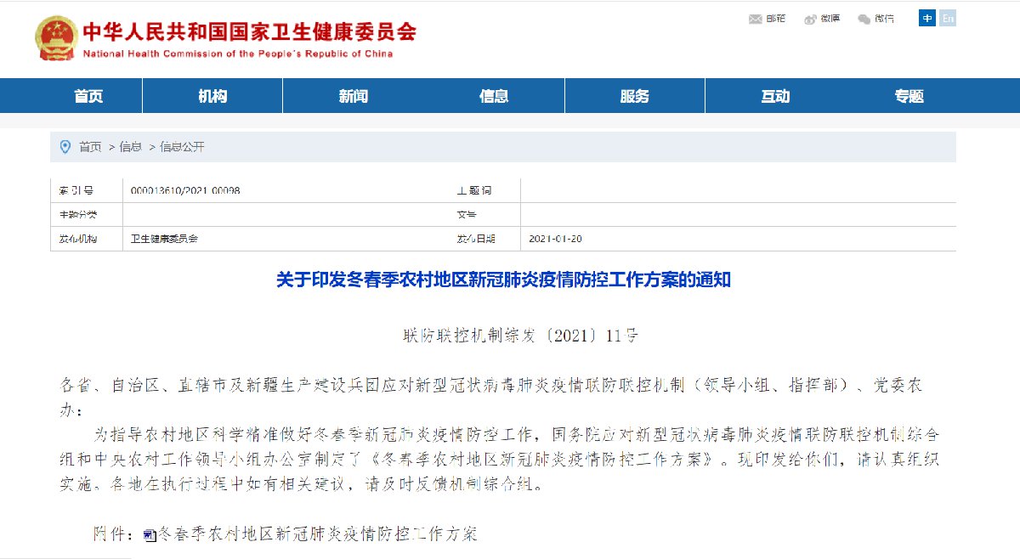Viewport: 1020px width, 559px height.
Task: Click the 首页 breadcrumb link
Action: click(90, 147)
